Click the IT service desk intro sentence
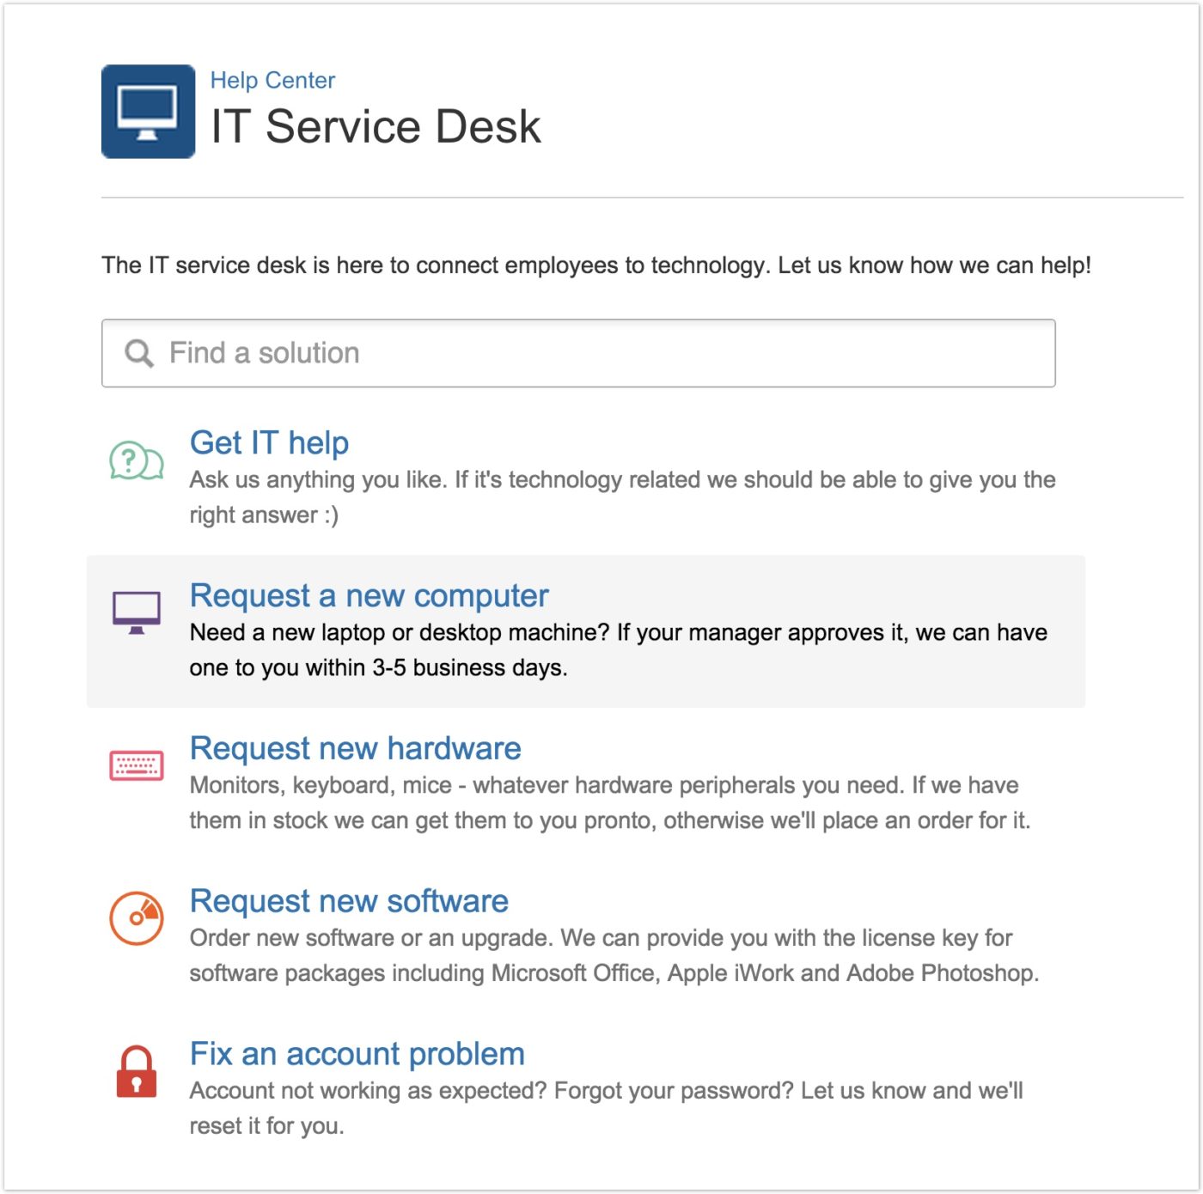1203x1194 pixels. [x=595, y=265]
